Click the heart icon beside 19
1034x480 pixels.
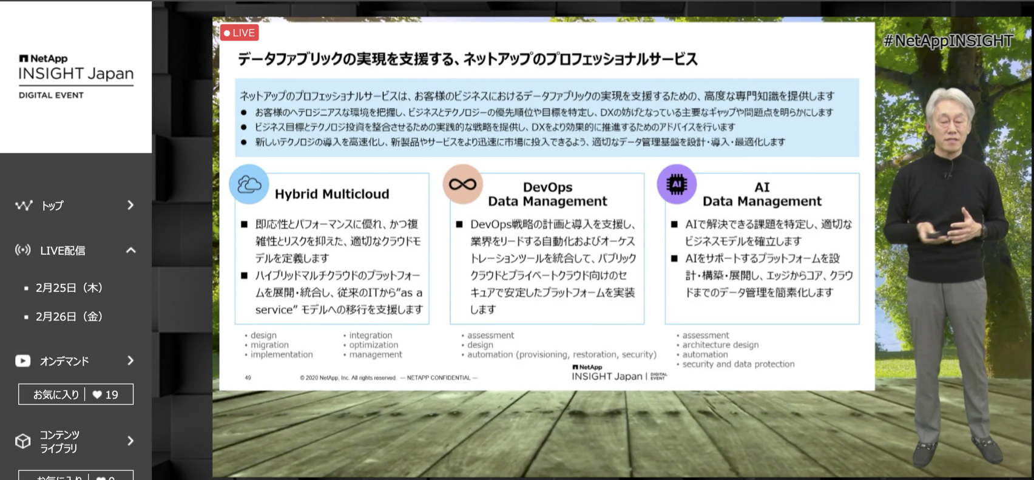97,394
